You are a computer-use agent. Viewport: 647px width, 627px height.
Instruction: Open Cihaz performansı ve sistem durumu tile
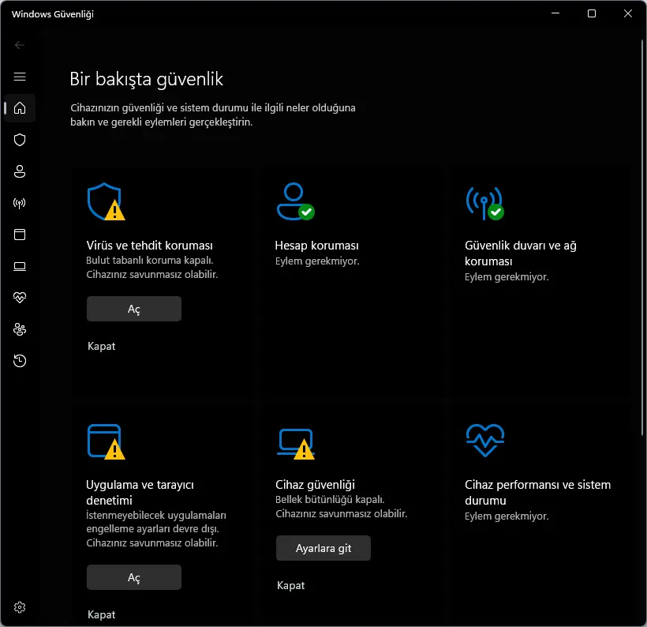coord(537,492)
